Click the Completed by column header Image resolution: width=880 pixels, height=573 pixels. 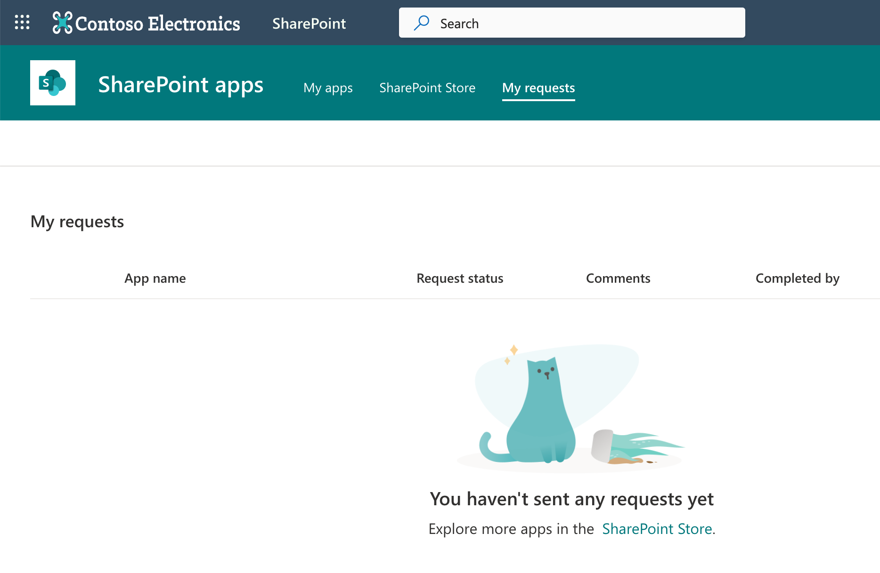(797, 279)
